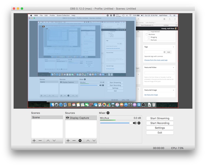This screenshot has height=166, width=206.
Task: Remove the source with the Sources minus button
Action: click(74, 140)
